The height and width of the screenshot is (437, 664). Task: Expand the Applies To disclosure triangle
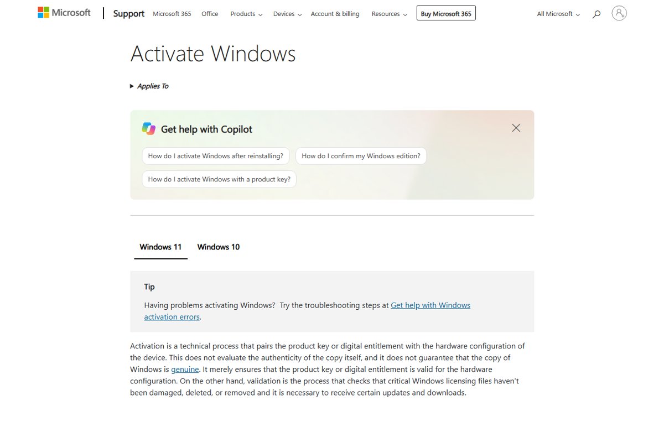pos(132,86)
